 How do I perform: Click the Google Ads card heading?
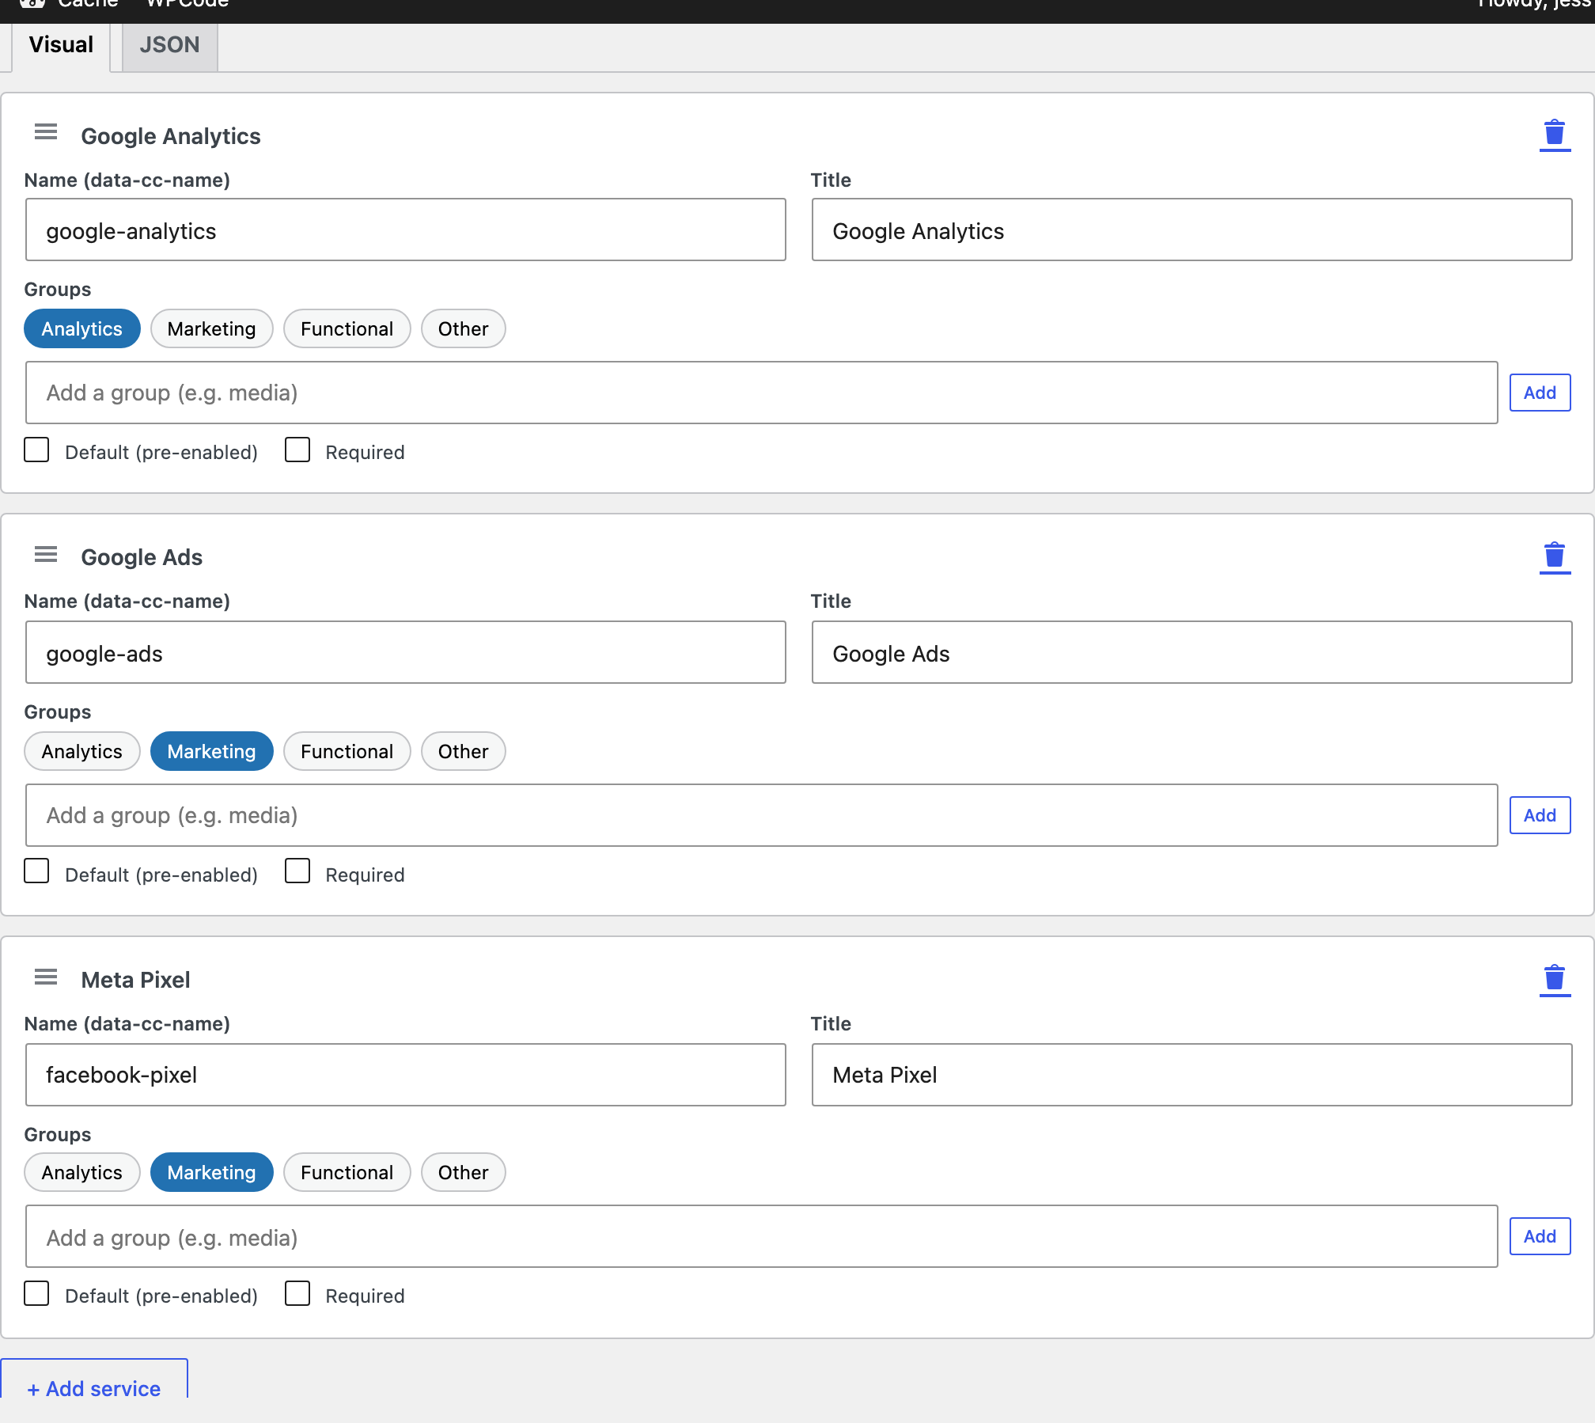coord(142,557)
